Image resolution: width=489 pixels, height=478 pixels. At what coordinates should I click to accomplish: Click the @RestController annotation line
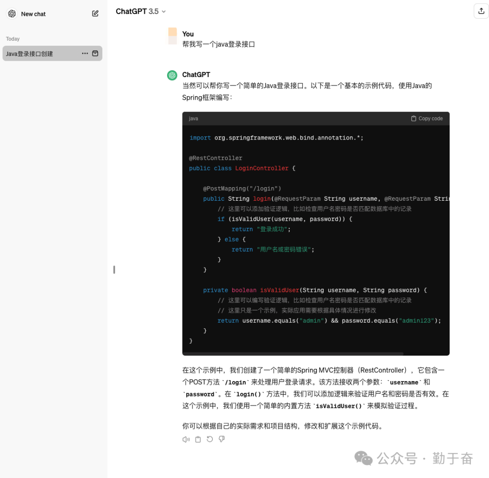[216, 158]
